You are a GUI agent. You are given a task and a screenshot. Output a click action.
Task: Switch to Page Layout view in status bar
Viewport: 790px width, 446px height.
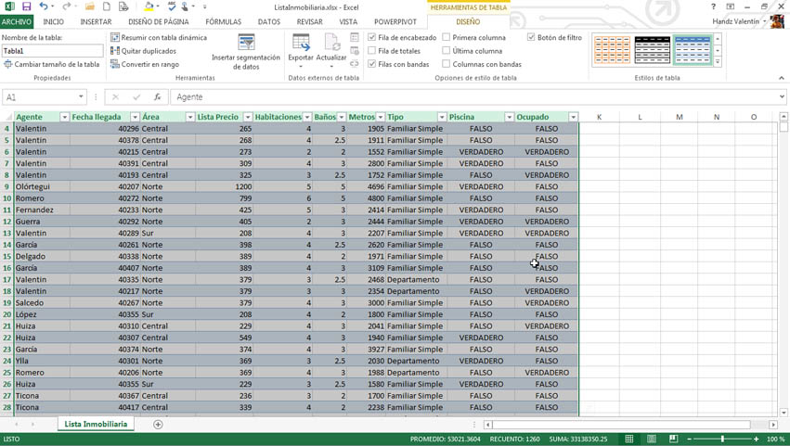tap(652, 439)
